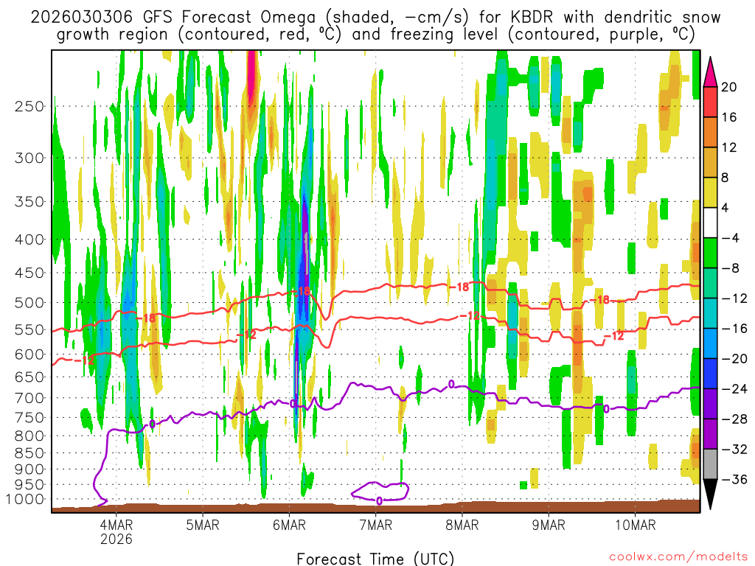Viewport: 755px width, 566px height.
Task: Click the -12 contour label near 10MAR
Action: pos(613,336)
